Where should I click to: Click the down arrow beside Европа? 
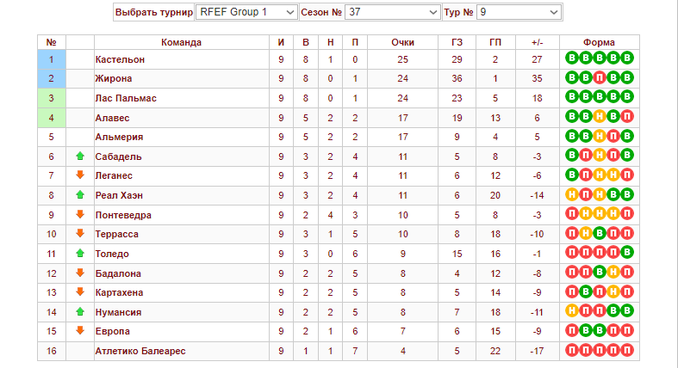80,331
